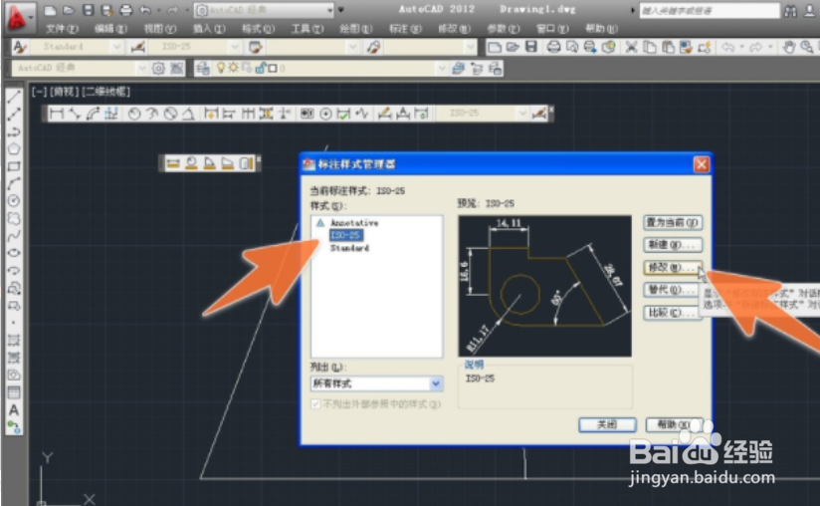Select the Rectangle draw tool
The width and height of the screenshot is (820, 506).
14,166
